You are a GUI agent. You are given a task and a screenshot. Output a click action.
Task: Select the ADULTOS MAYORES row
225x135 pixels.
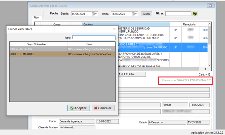click(38, 54)
